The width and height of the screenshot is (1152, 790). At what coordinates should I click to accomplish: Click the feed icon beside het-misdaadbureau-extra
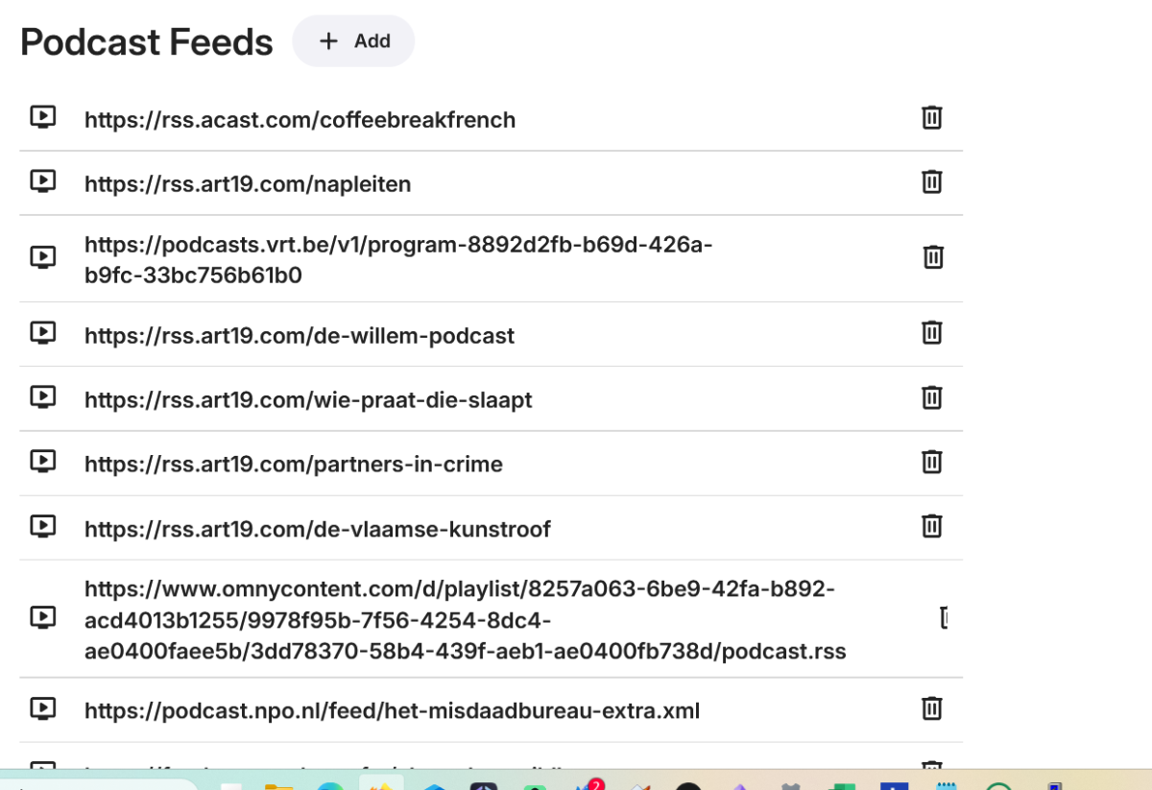pyautogui.click(x=42, y=709)
